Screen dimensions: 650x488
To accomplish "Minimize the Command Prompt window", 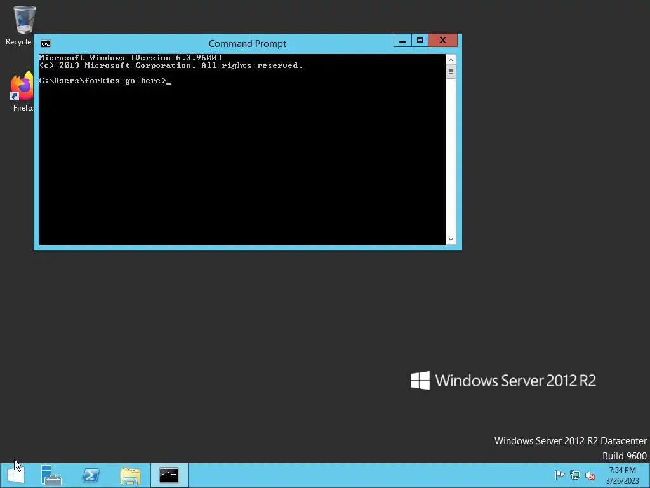I will pos(402,40).
